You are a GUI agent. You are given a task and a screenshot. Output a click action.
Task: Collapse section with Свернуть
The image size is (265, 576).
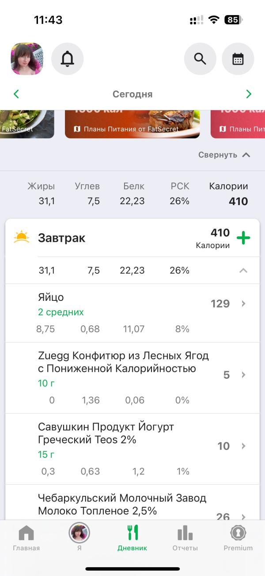pos(224,155)
